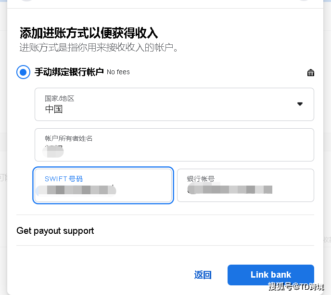
Task: Focus the 帐户所有者姓名 input field
Action: 174,145
